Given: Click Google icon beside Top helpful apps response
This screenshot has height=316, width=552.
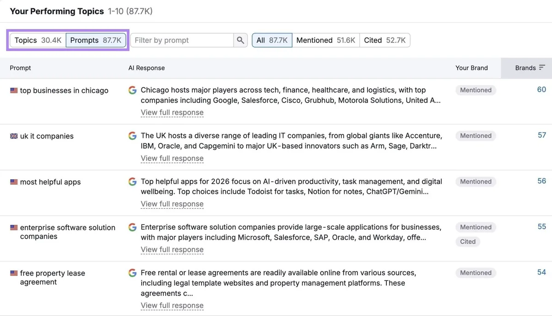Looking at the screenshot, I should click(x=132, y=182).
